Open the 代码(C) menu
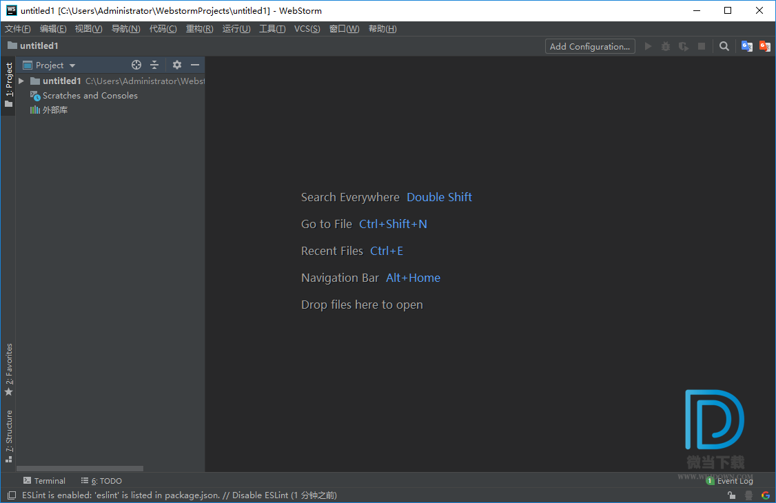The height and width of the screenshot is (503, 776). pos(163,29)
